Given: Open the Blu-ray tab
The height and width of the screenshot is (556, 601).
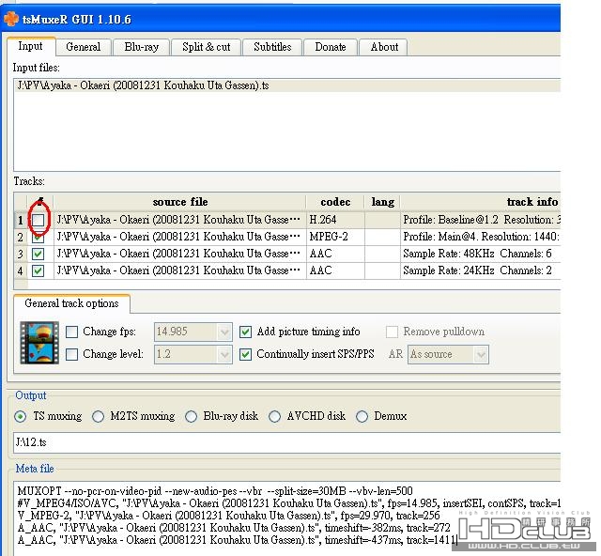Looking at the screenshot, I should coord(142,47).
